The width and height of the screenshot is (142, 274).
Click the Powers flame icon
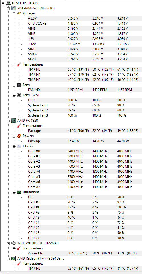pos(19,136)
